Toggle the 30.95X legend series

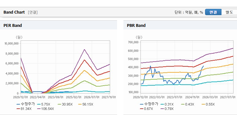(65, 104)
